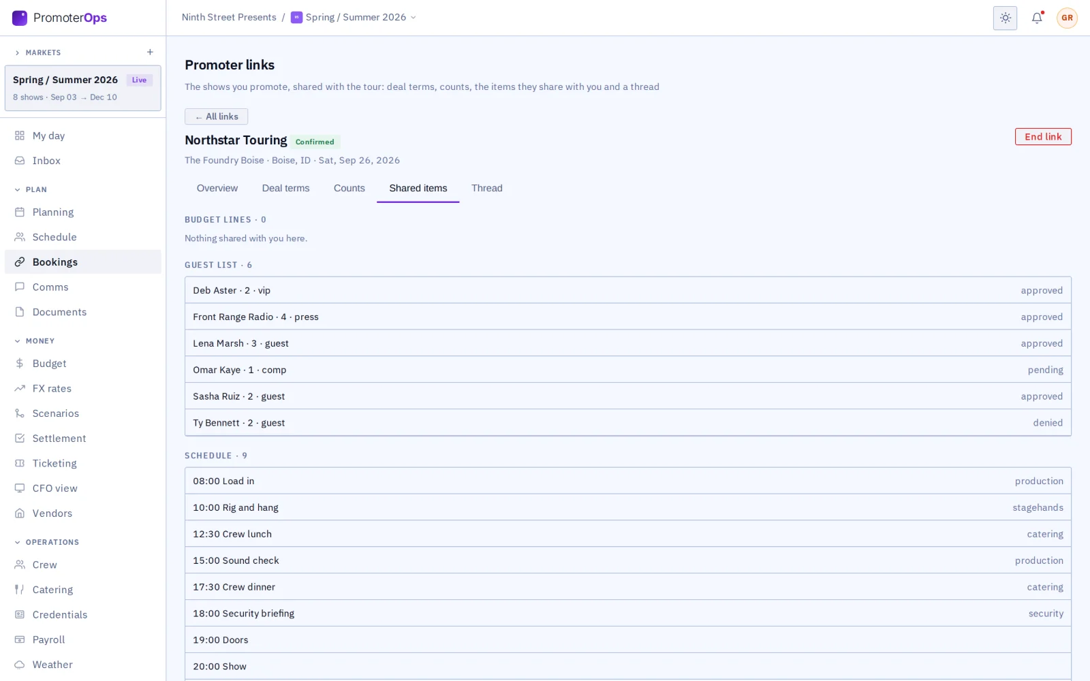The image size is (1090, 681).
Task: Go back with the All links button
Action: click(x=216, y=116)
